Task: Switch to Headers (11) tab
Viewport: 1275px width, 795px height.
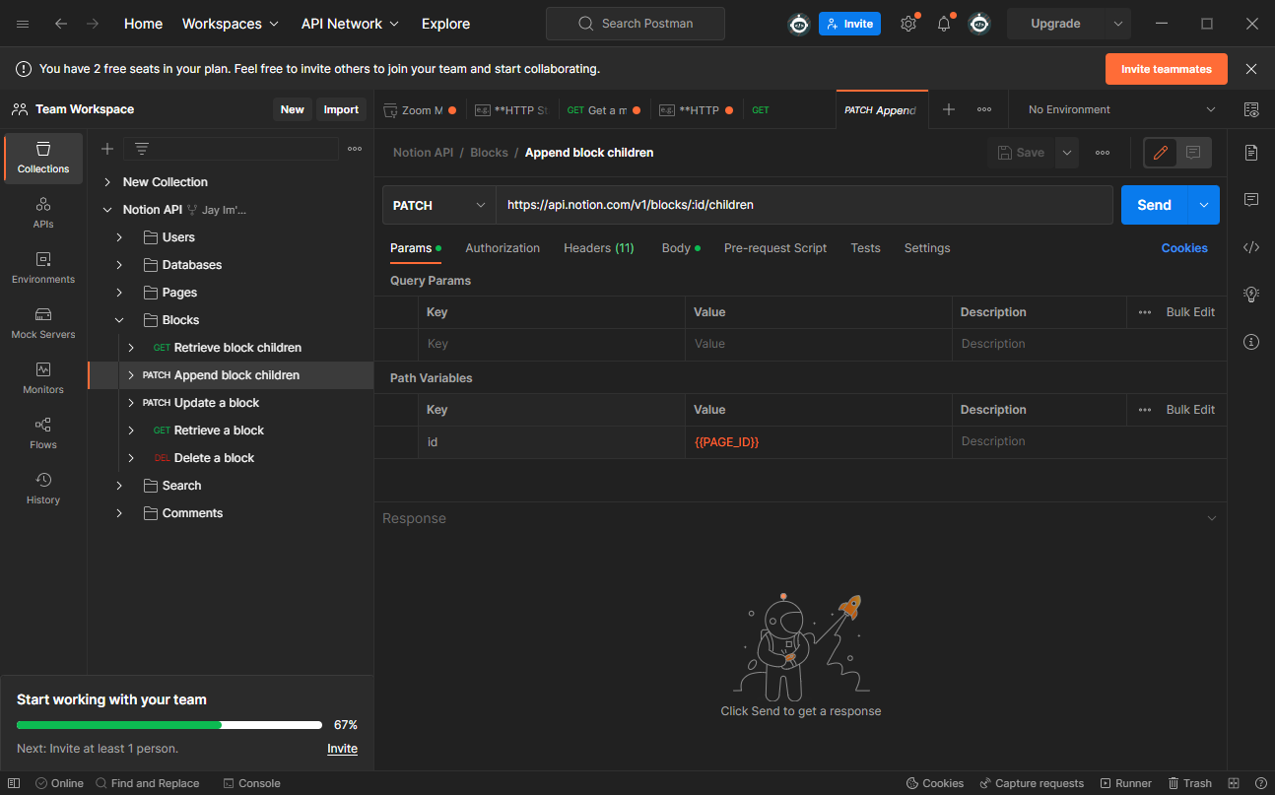Action: (599, 248)
